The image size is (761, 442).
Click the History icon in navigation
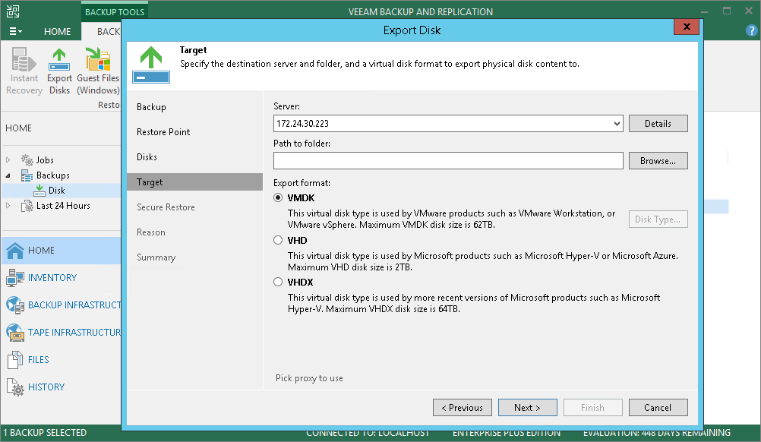[15, 387]
